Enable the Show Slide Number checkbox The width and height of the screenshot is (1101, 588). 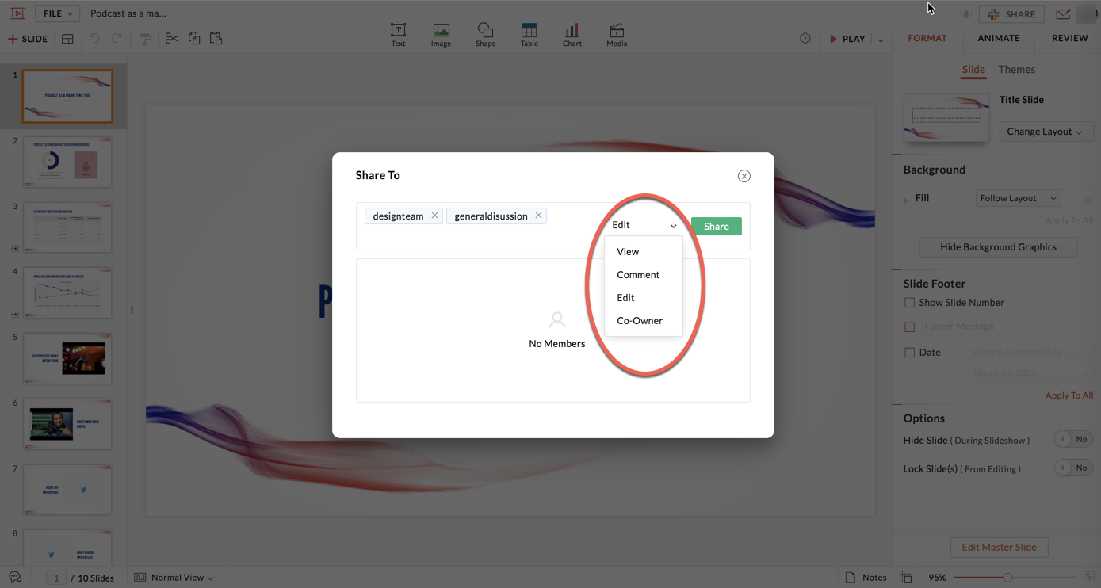coord(909,303)
